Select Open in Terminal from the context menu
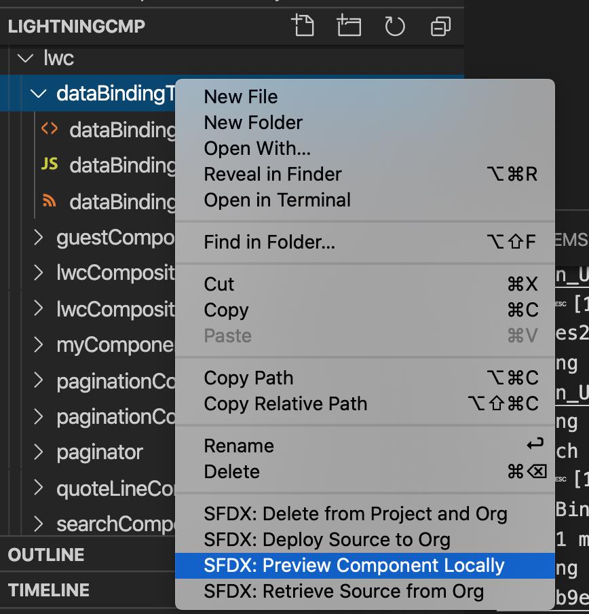Viewport: 589px width, 614px height. click(277, 200)
